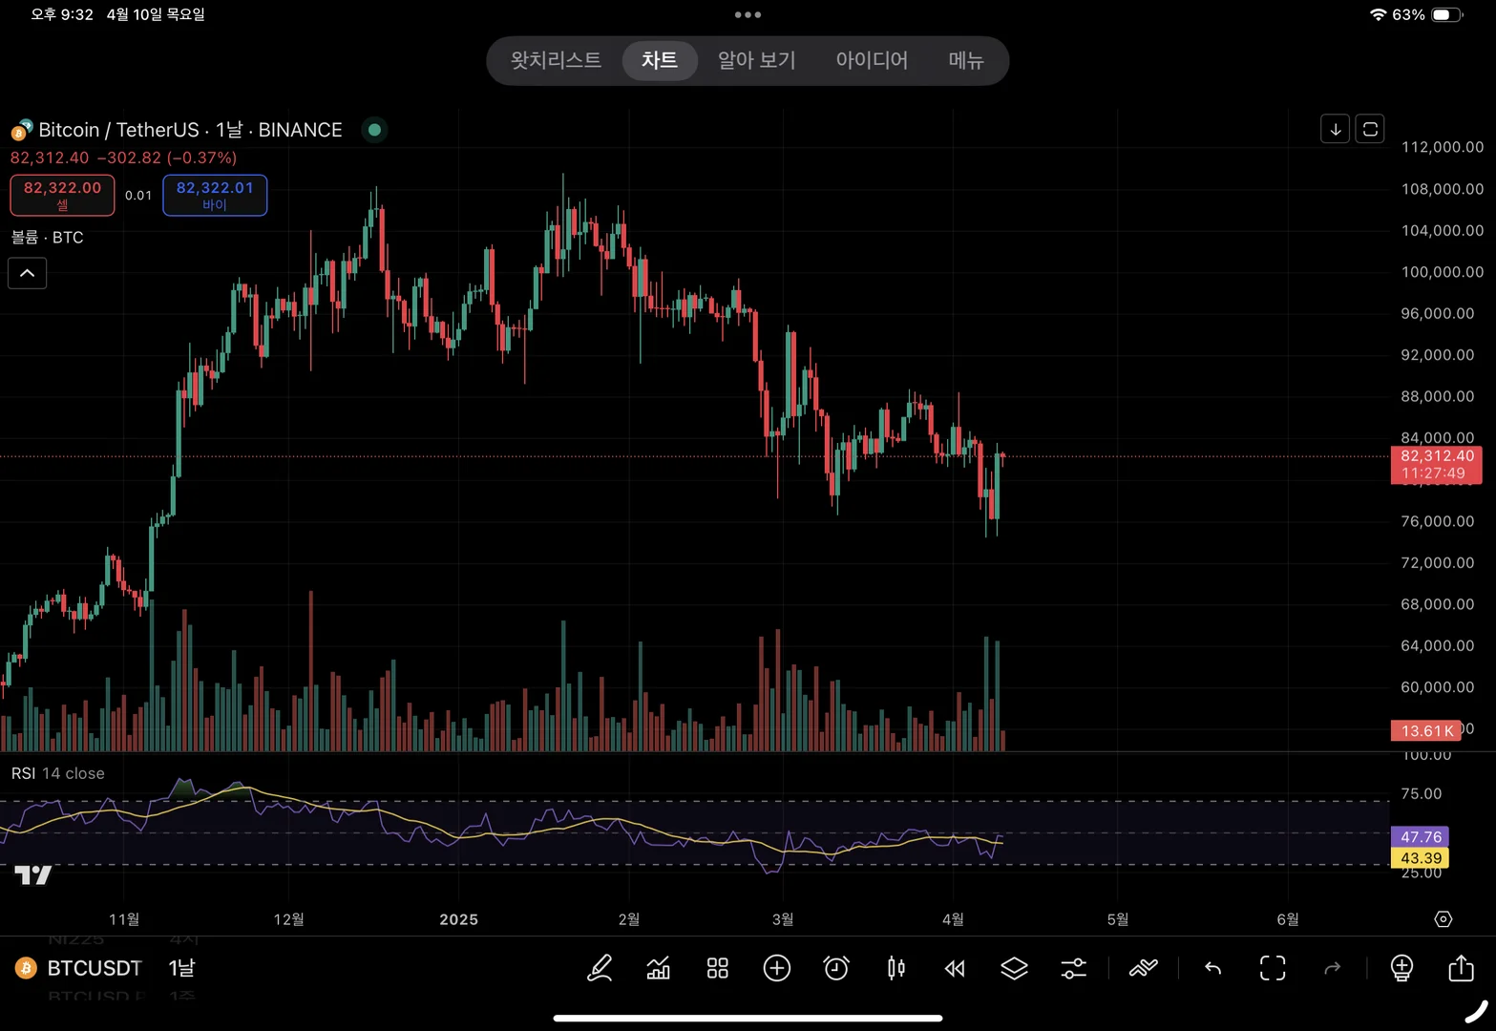The height and width of the screenshot is (1031, 1496).
Task: Go to the 아이디어 tab
Action: click(x=872, y=60)
